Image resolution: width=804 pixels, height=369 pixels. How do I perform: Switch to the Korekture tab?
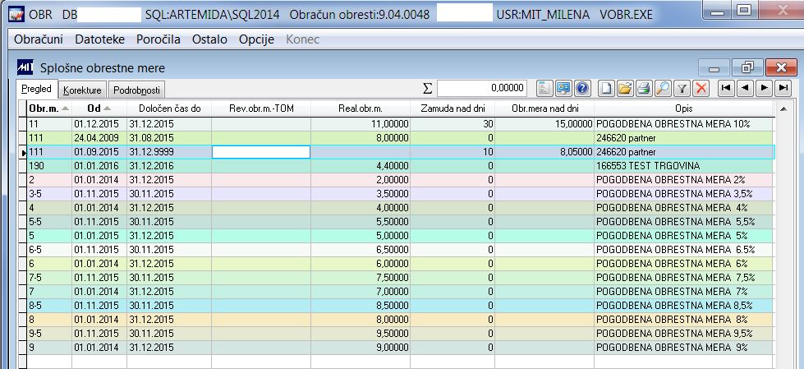[x=83, y=91]
